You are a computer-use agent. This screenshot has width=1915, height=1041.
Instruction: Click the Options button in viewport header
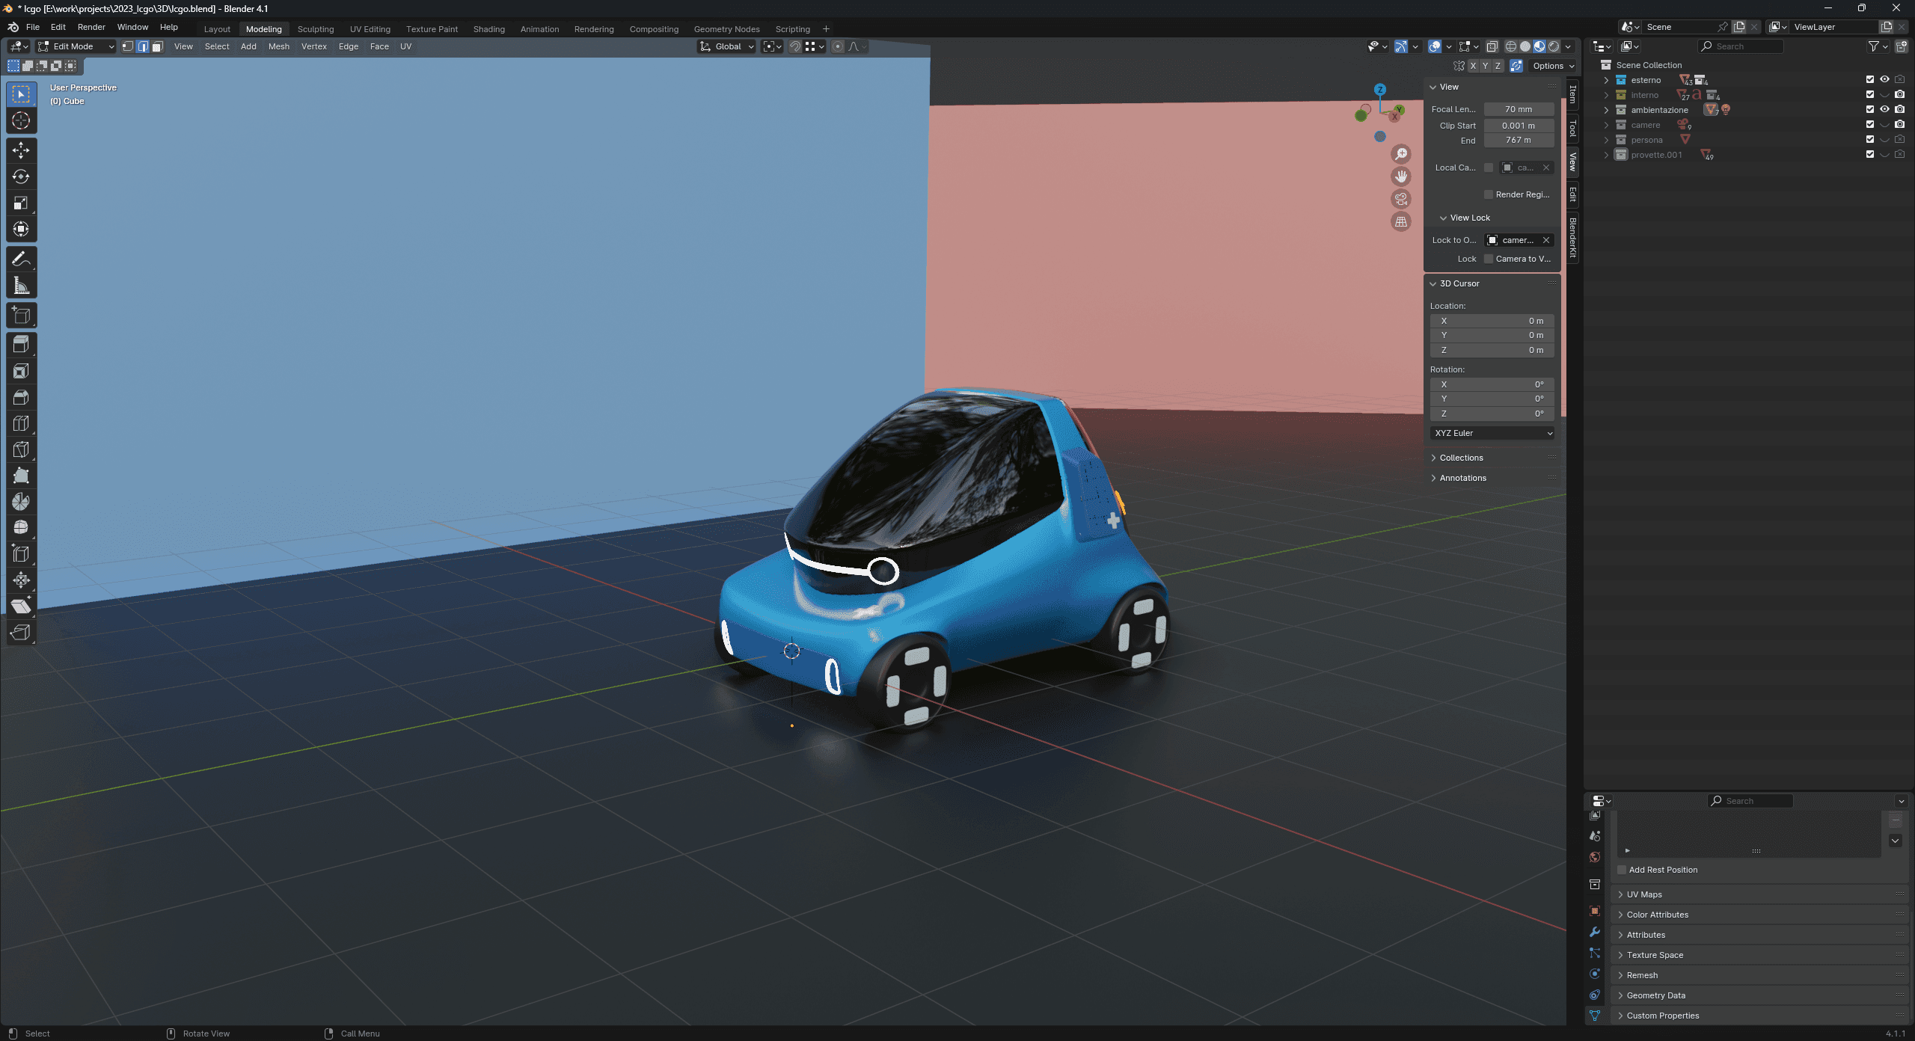click(1553, 66)
